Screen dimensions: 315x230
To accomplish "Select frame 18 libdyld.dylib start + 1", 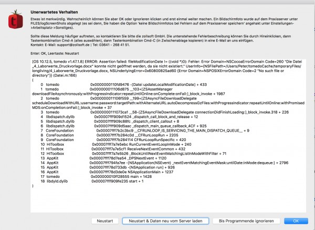I will pyautogui.click(x=92, y=181).
